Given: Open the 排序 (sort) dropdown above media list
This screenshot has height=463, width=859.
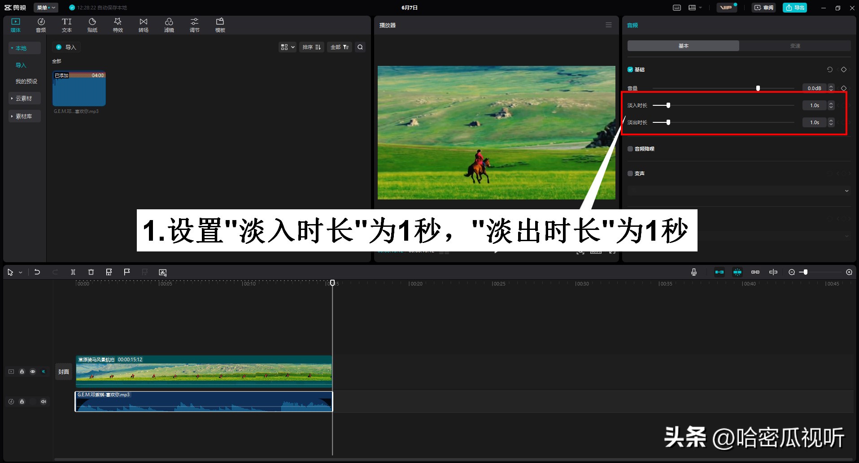Looking at the screenshot, I should (x=312, y=47).
